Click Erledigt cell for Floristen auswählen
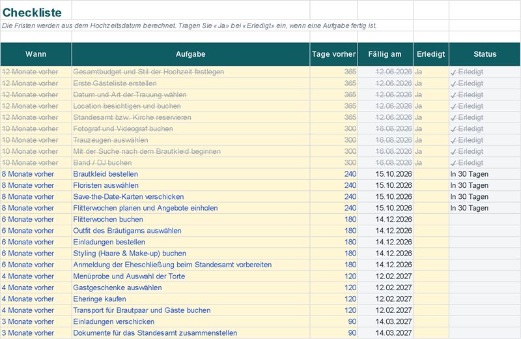Viewport: 521px width, 339px height. point(431,185)
